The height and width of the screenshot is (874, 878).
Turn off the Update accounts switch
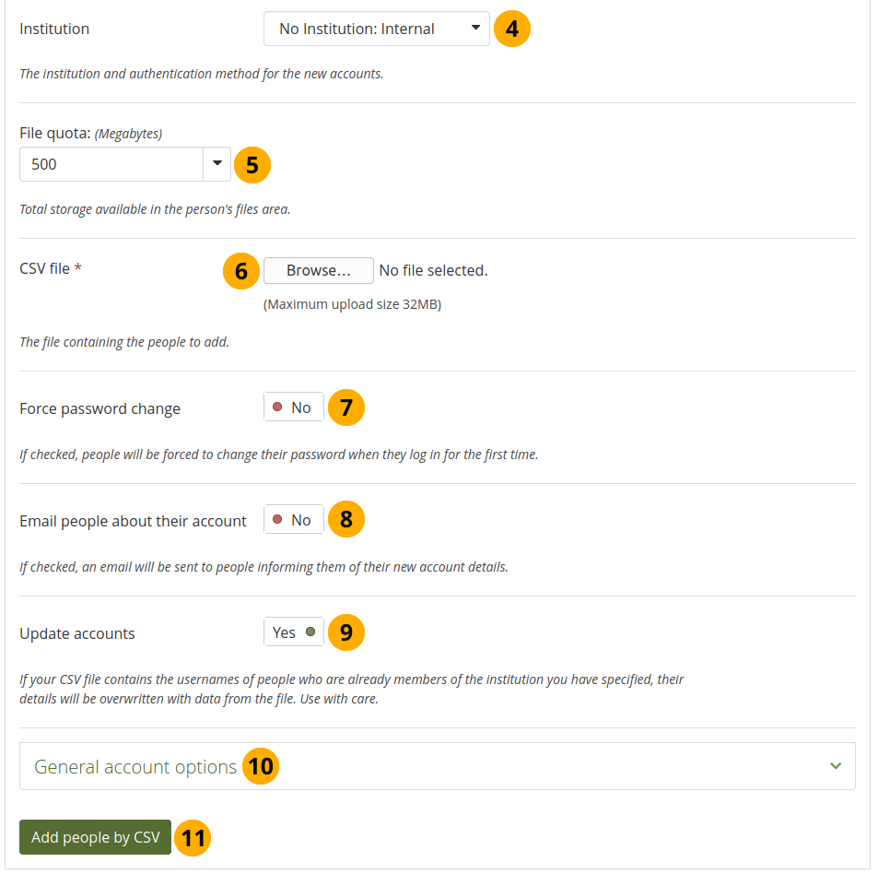[x=294, y=632]
